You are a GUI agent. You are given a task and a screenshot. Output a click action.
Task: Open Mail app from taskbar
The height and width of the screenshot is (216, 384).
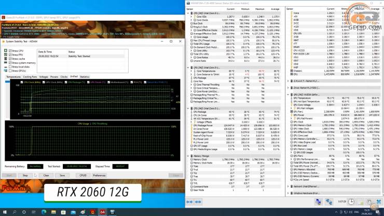73,212
